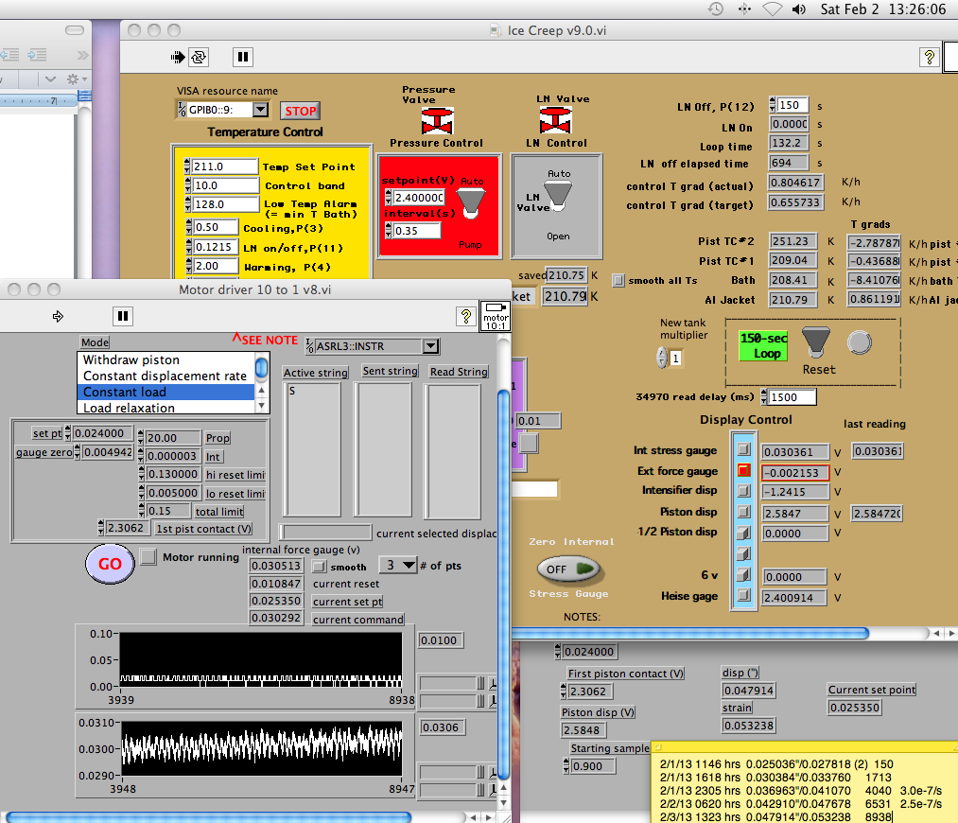Toggle the Ext force gauge display button
The width and height of the screenshot is (958, 823).
(743, 470)
